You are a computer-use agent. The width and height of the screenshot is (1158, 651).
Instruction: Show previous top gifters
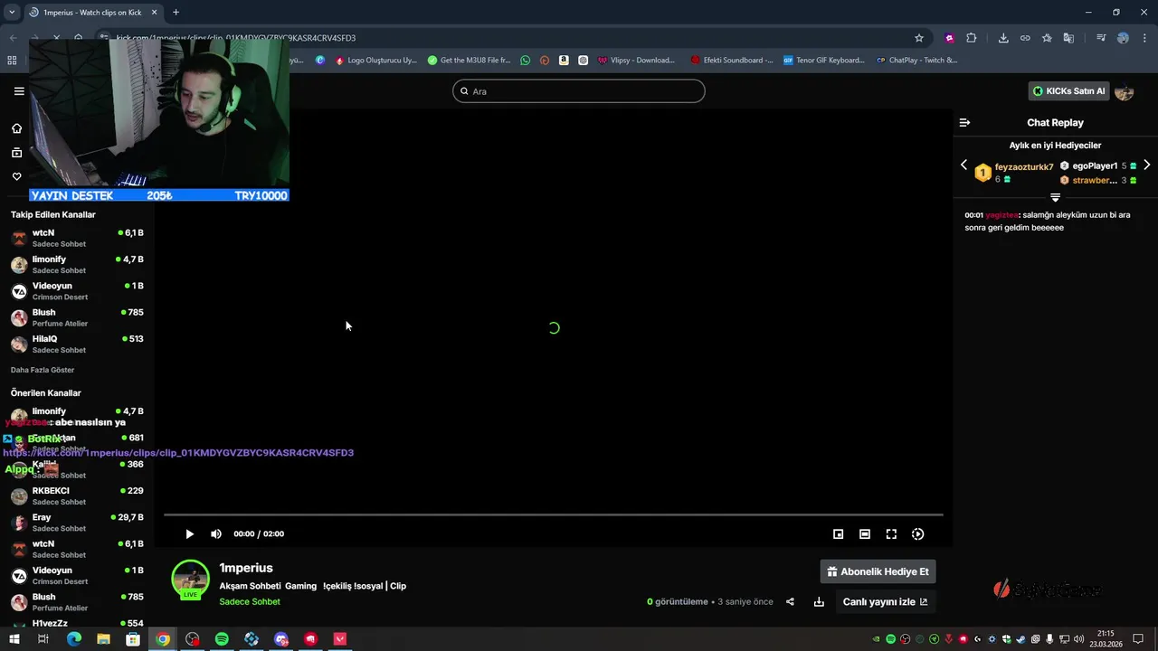pyautogui.click(x=963, y=165)
